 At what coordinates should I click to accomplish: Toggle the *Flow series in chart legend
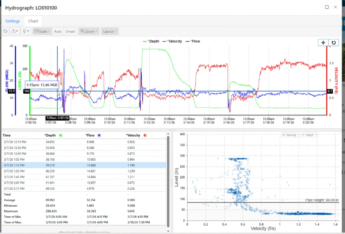coord(193,41)
